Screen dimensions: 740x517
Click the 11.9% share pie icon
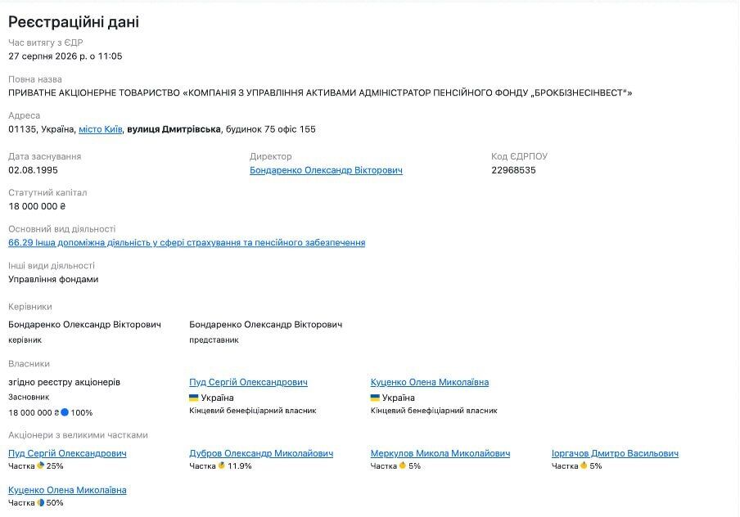(221, 465)
